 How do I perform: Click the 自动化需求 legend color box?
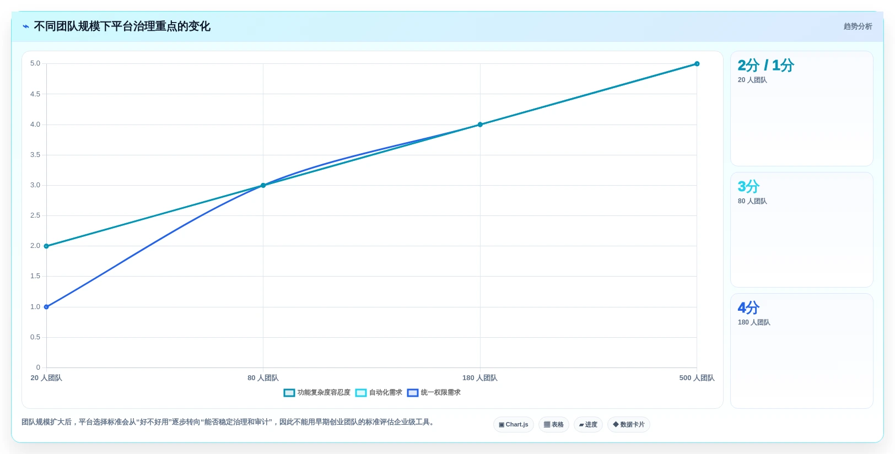tap(361, 393)
